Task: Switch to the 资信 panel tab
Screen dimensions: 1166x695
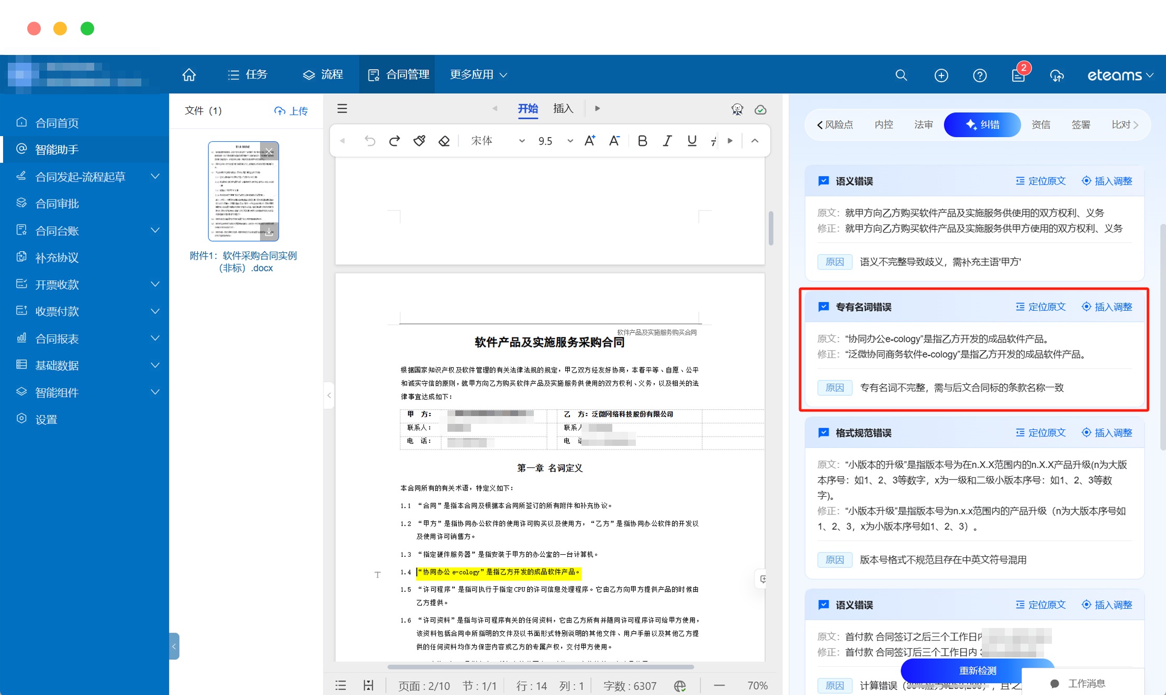Action: [x=1040, y=125]
